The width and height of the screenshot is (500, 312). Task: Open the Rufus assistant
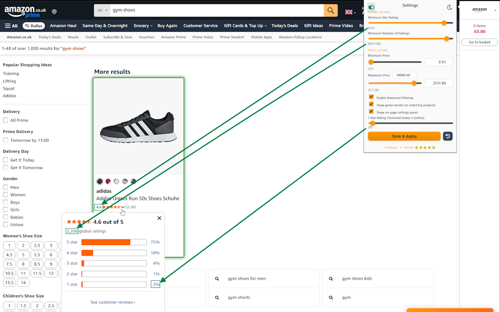pos(34,26)
